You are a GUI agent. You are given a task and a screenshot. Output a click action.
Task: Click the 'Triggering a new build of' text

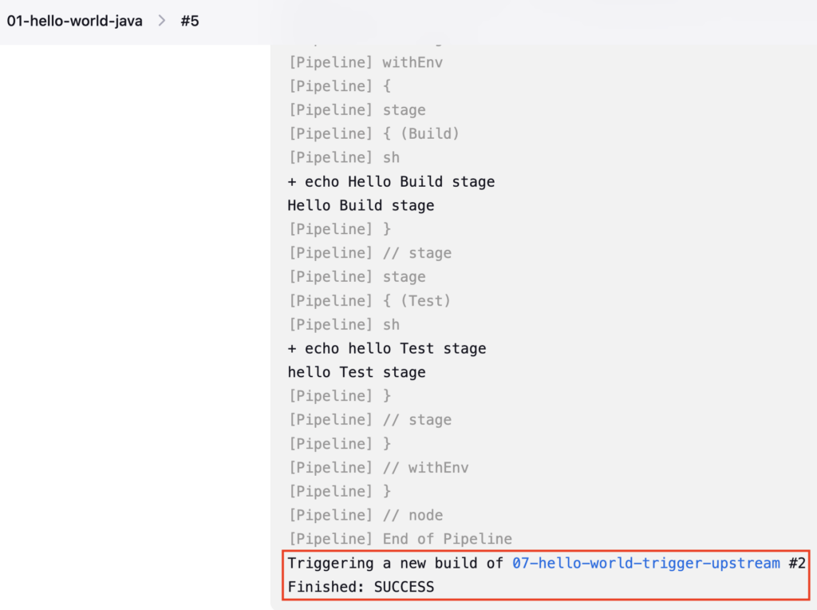point(396,563)
